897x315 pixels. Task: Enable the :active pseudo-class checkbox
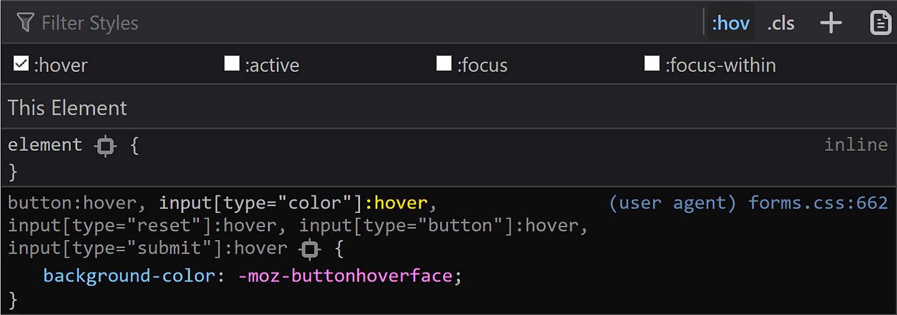[x=231, y=63]
